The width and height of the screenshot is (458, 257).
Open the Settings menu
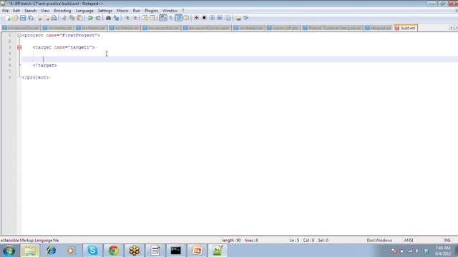point(105,11)
